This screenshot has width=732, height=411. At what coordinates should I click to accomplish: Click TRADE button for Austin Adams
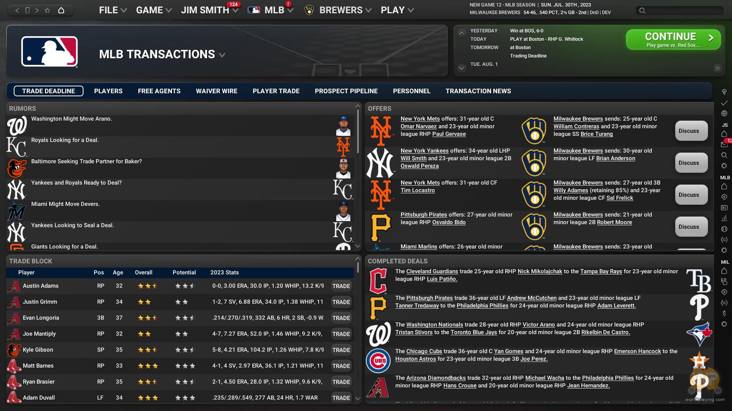(x=341, y=286)
